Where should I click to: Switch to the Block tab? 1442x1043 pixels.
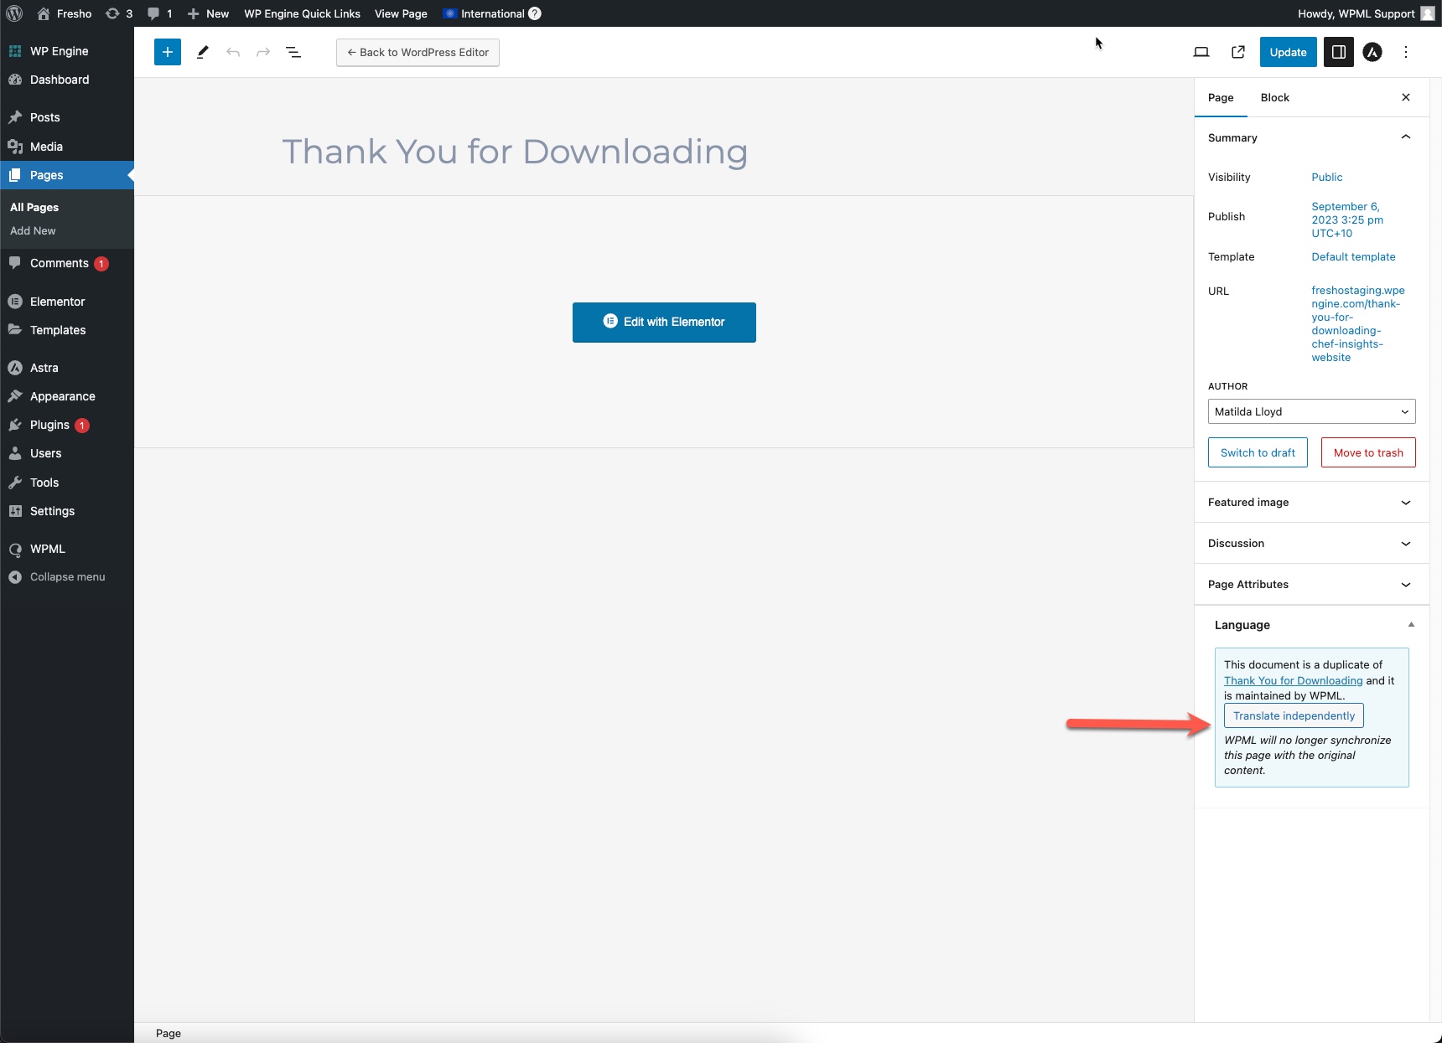pos(1274,98)
